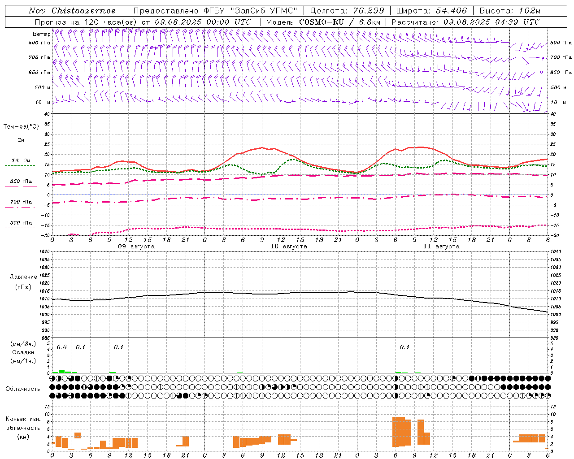Click the Осадки precipitation label
The height and width of the screenshot is (459, 574).
click(23, 352)
